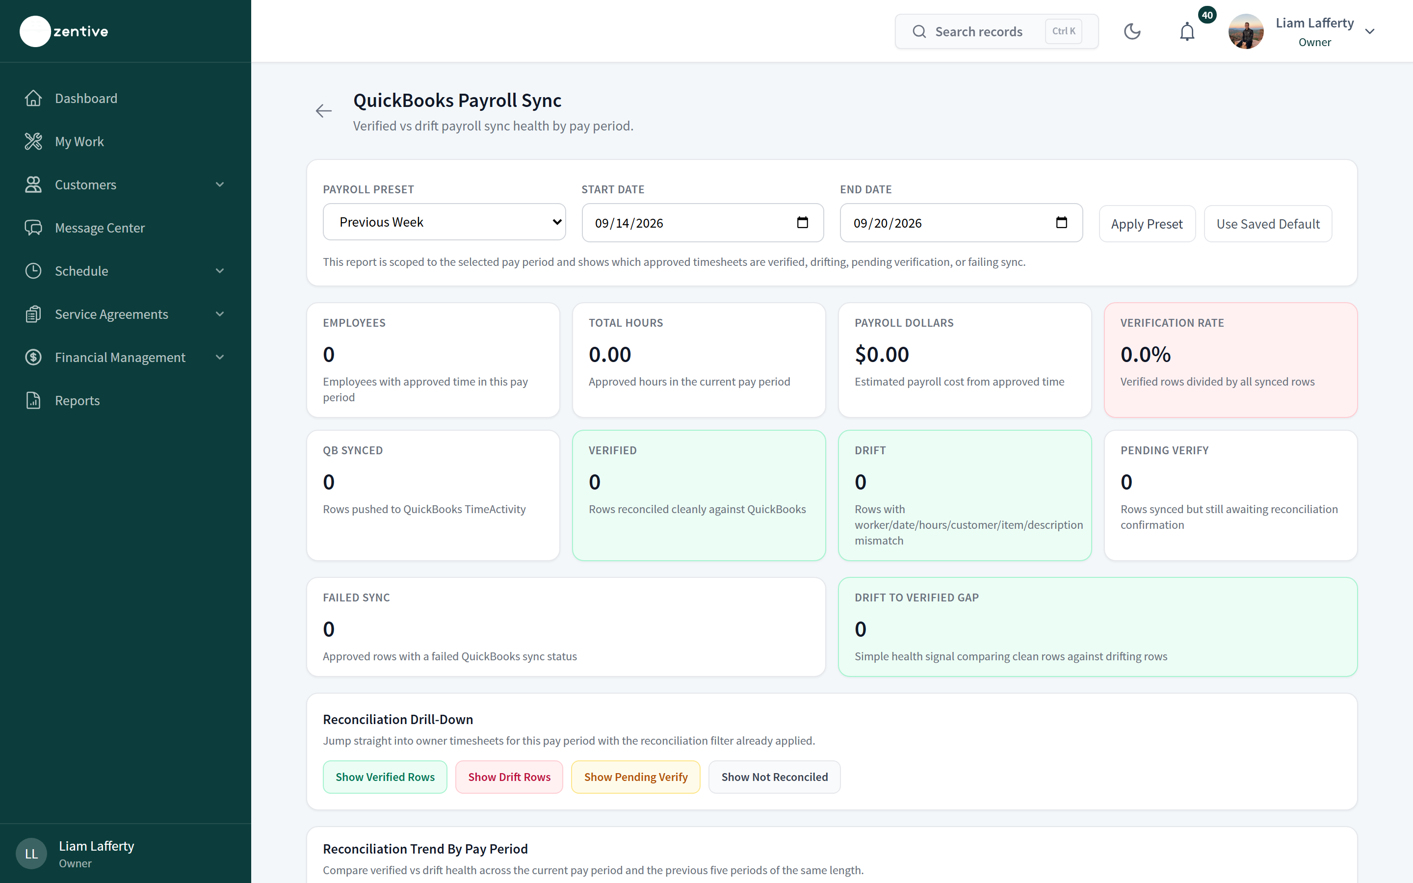
Task: Click Show Drift Rows button
Action: [x=509, y=777]
